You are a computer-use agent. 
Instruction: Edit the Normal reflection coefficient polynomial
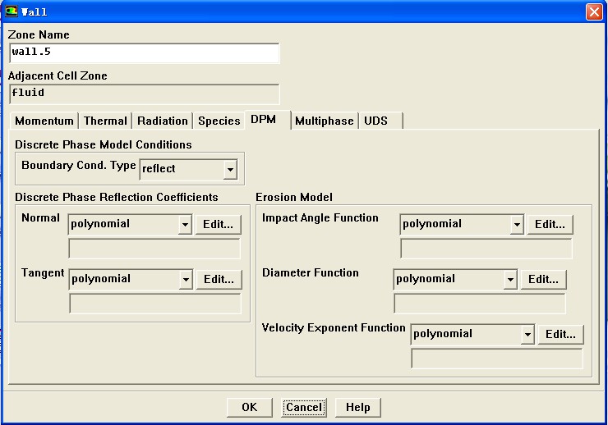click(219, 225)
